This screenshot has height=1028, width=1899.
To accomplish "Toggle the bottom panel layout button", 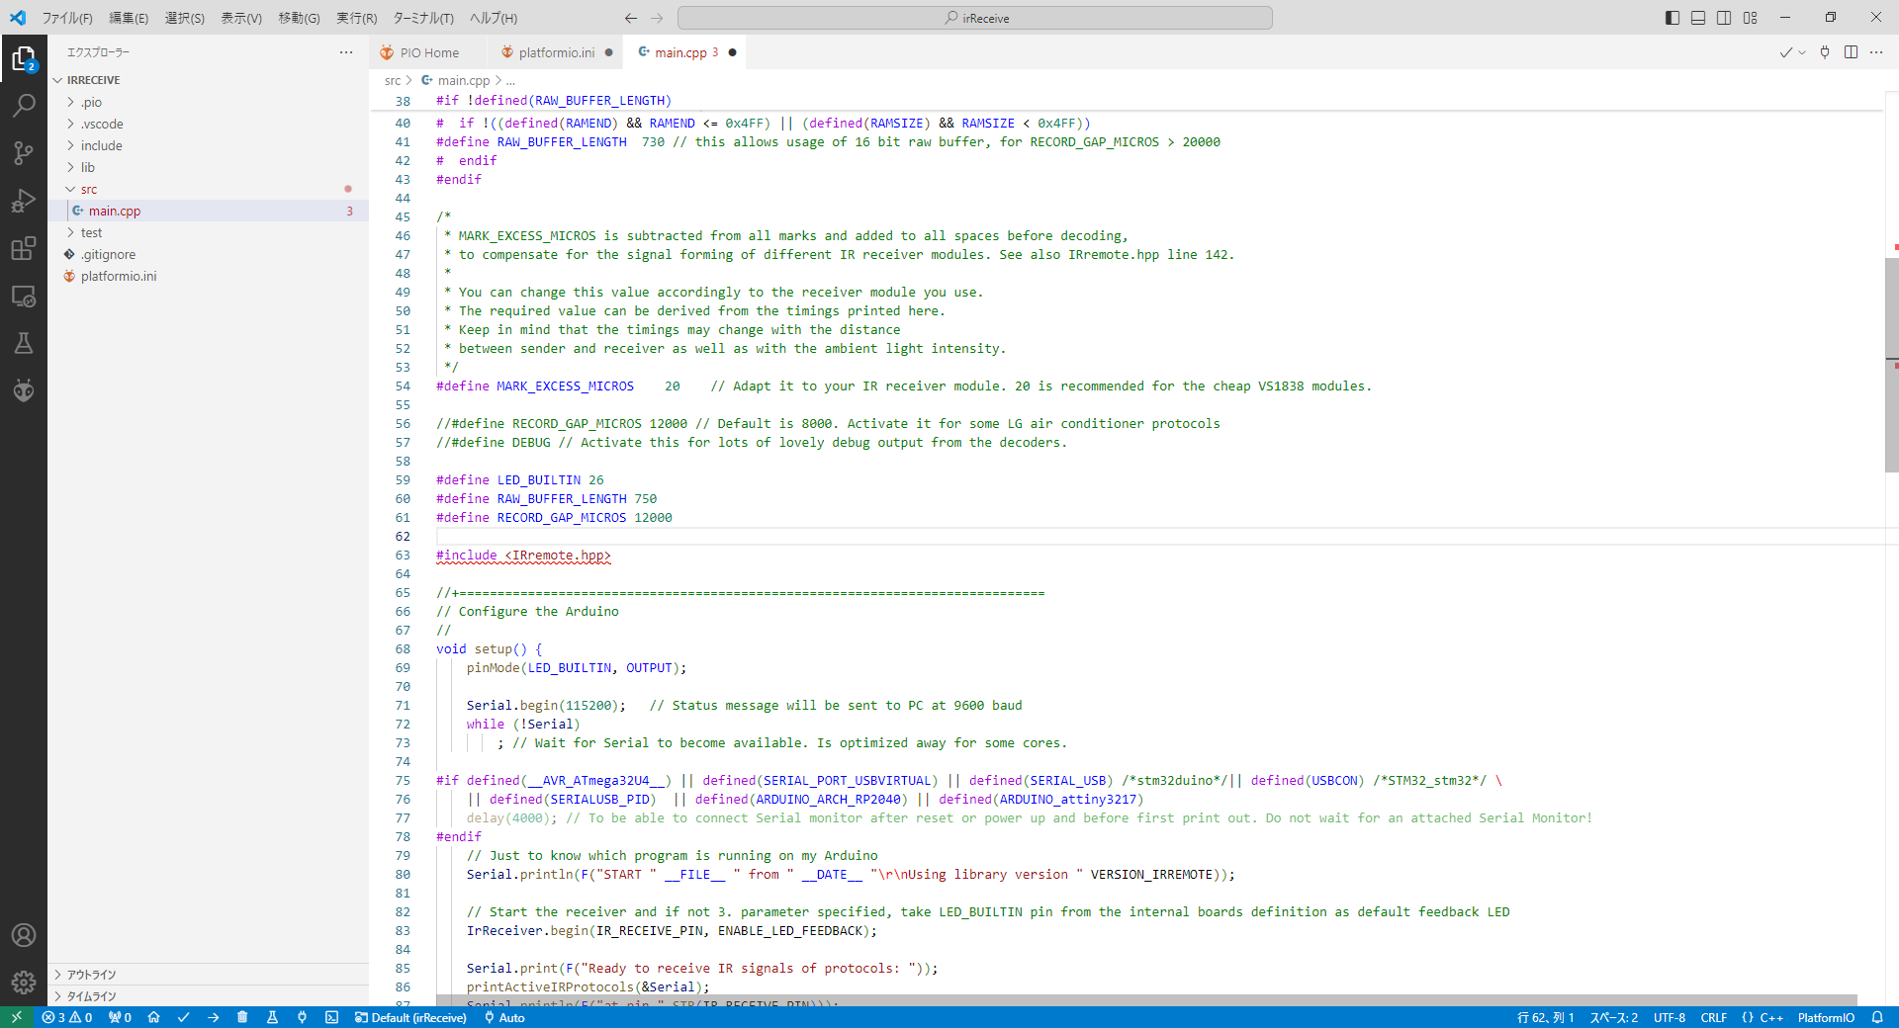I will coord(1698,18).
